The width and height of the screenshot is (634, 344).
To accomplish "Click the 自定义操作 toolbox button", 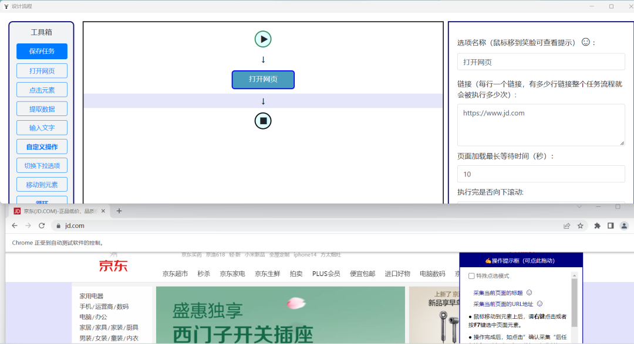I will click(42, 147).
